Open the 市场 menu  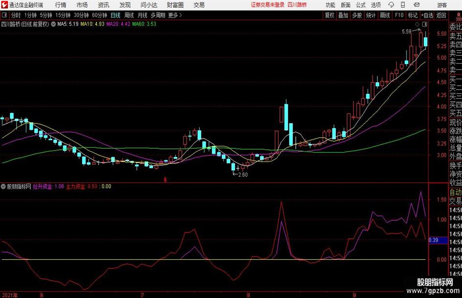(x=82, y=5)
